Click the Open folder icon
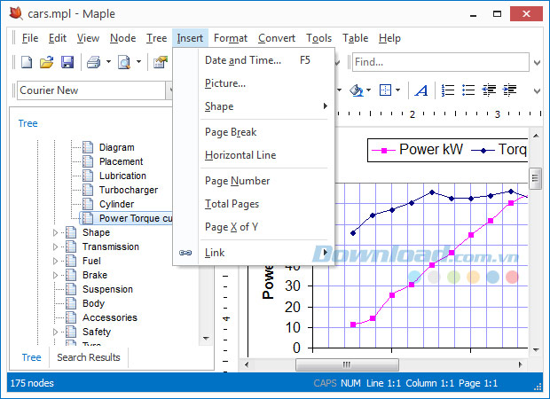Viewport: 550px width, 399px height. tap(47, 62)
